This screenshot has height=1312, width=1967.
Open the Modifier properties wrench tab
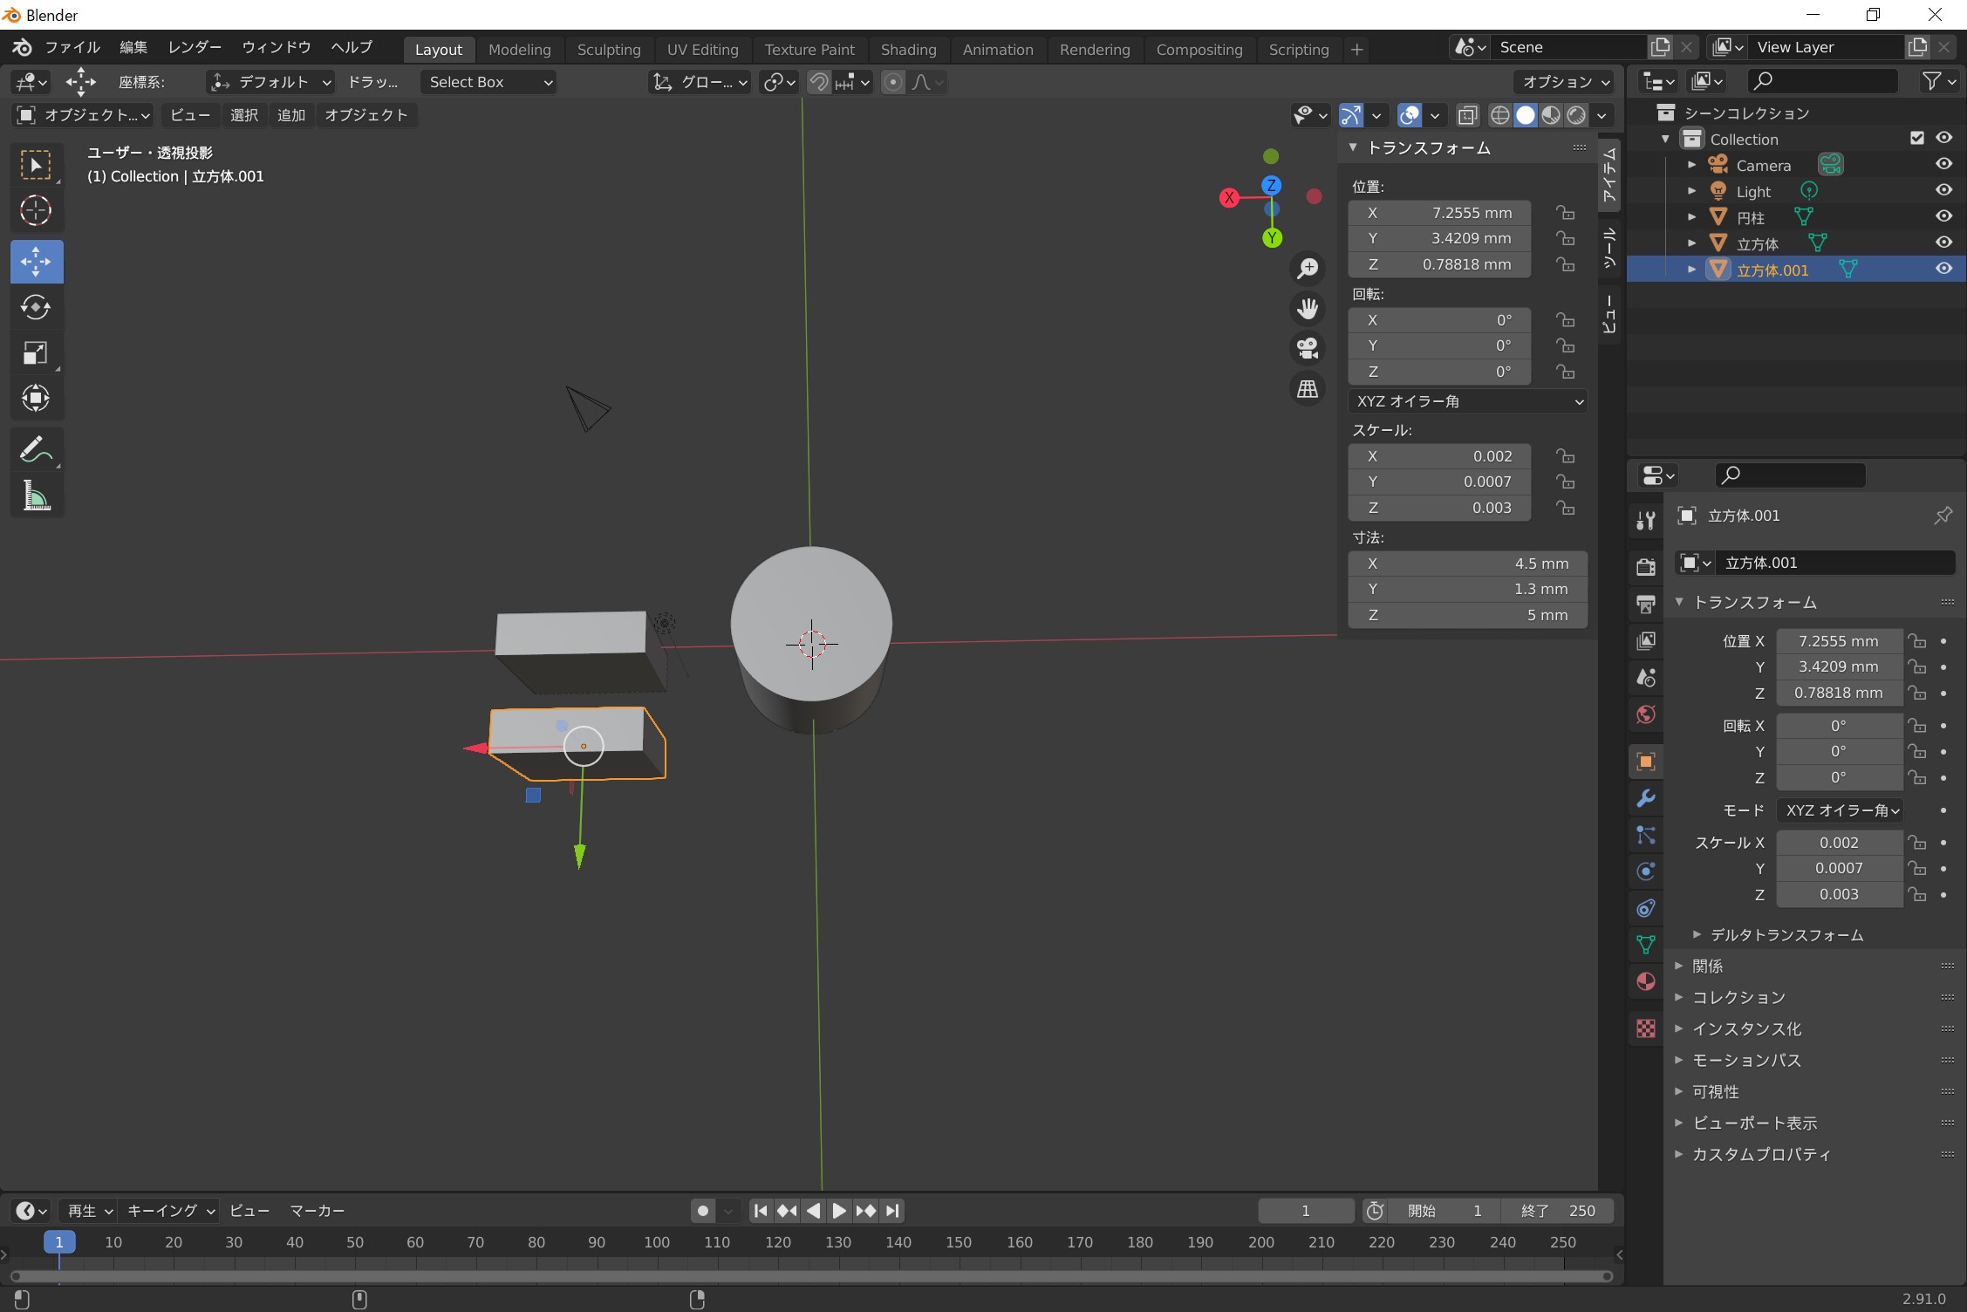pos(1646,798)
